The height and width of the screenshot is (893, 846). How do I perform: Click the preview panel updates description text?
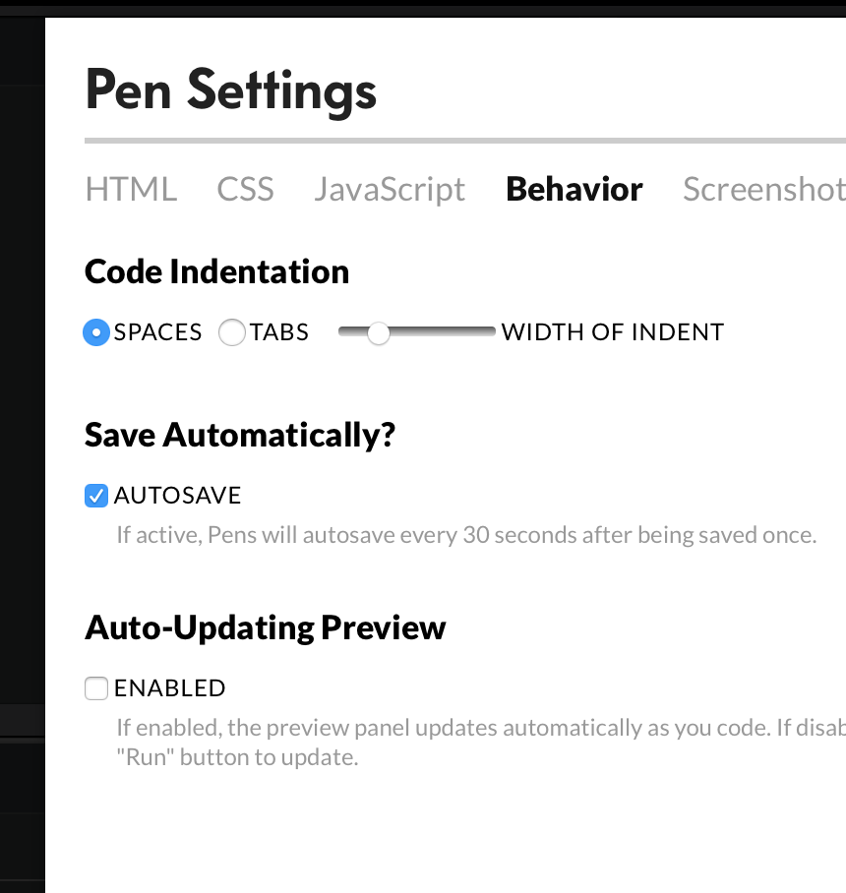click(x=480, y=729)
